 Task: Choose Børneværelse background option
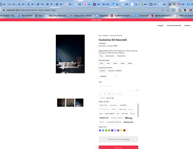[x=110, y=56]
